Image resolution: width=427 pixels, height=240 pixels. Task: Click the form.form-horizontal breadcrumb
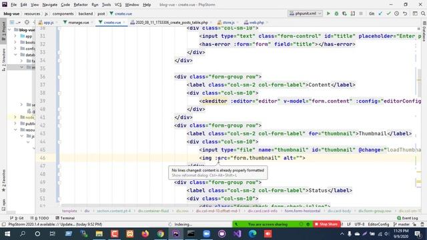pyautogui.click(x=302, y=211)
